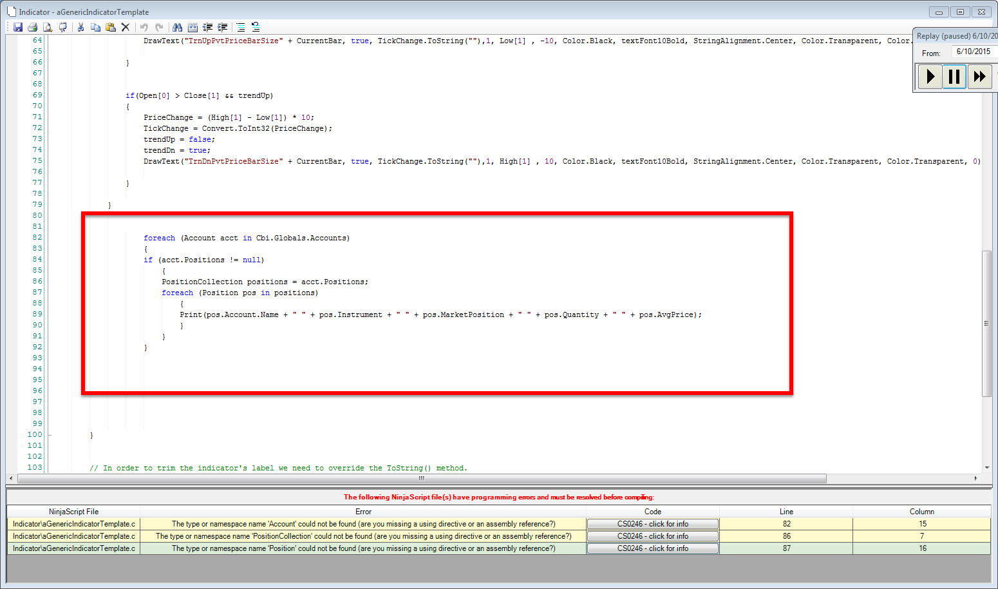Undo the last edit

pyautogui.click(x=144, y=27)
